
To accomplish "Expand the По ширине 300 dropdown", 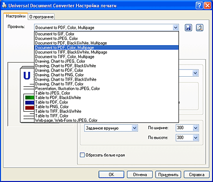I will coord(195,128).
